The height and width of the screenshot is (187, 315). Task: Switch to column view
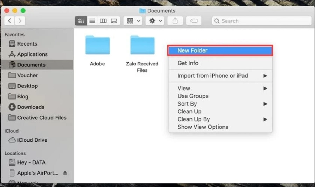click(103, 21)
